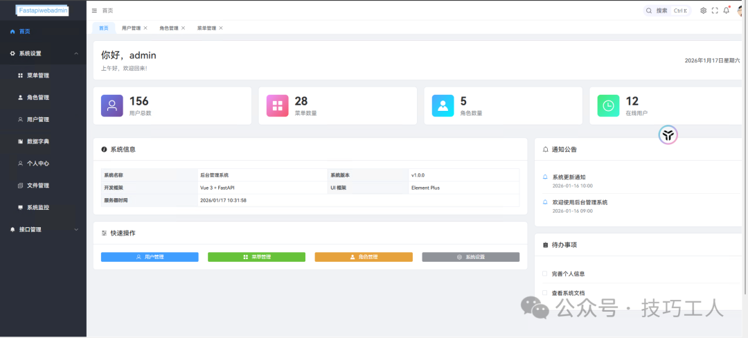Screen dimensions: 748x338
Task: Open 数据字典 in the sidebar
Action: pyautogui.click(x=43, y=141)
